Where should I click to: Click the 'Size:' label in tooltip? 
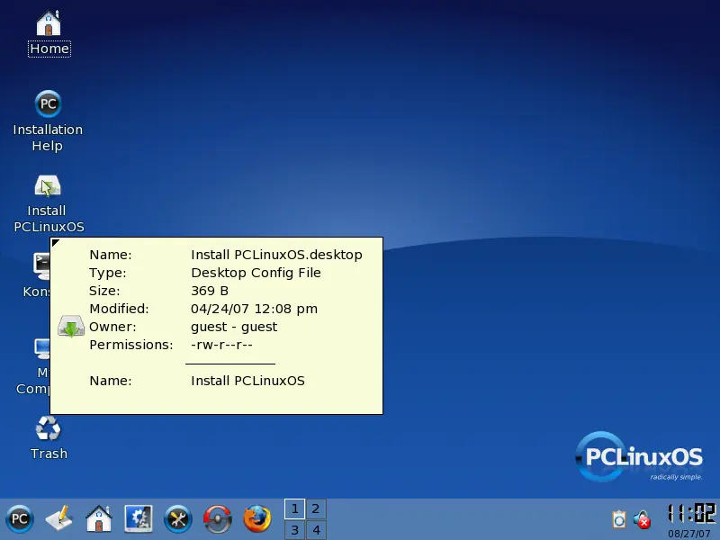(104, 291)
